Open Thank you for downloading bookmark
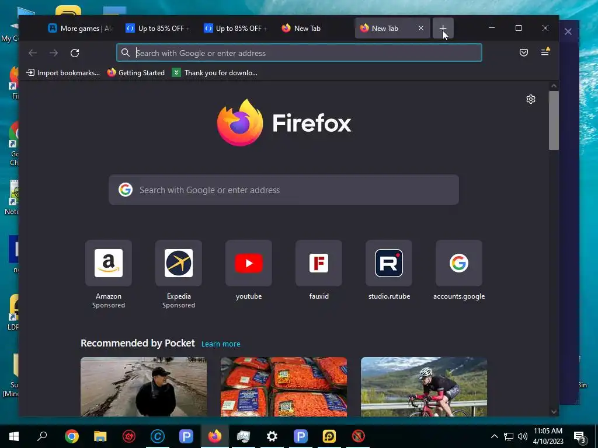 [x=215, y=73]
